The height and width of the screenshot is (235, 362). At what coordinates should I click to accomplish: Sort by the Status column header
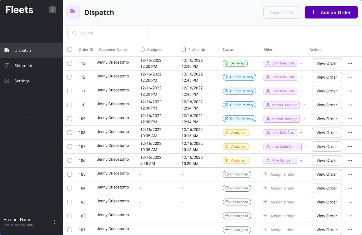pyautogui.click(x=228, y=50)
